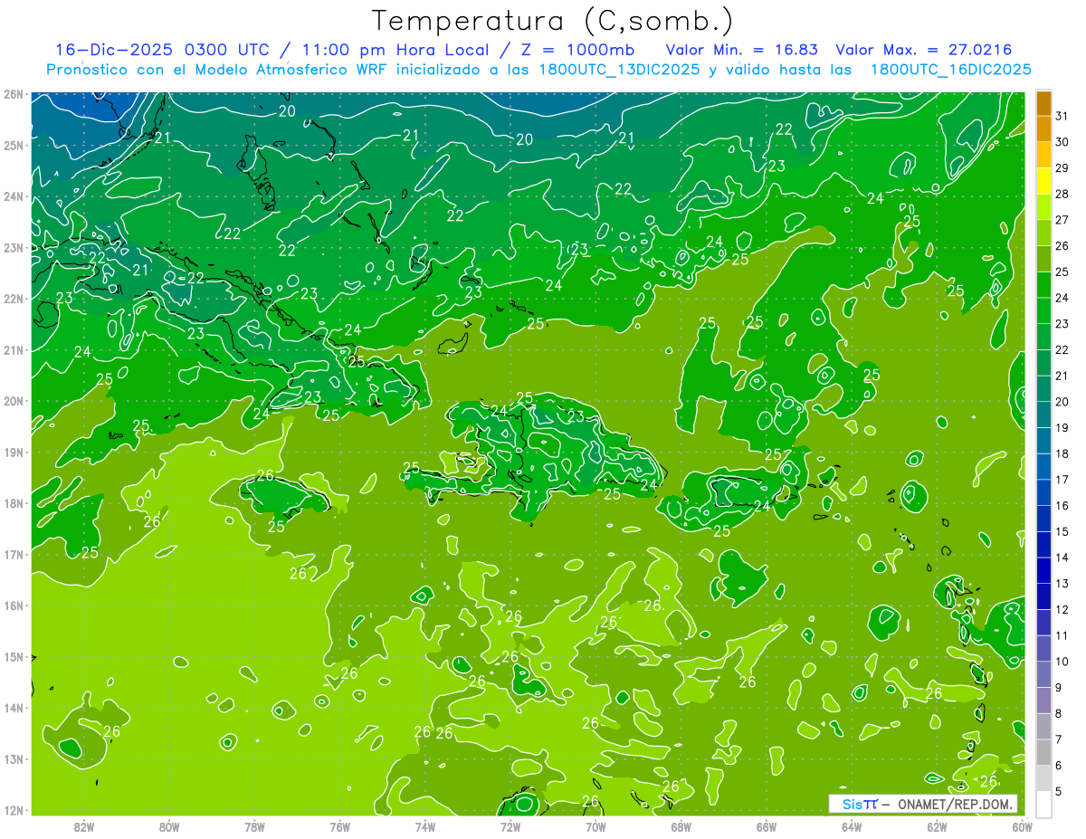Click the longitude axis label 62W
The image size is (1086, 839).
pyautogui.click(x=938, y=826)
